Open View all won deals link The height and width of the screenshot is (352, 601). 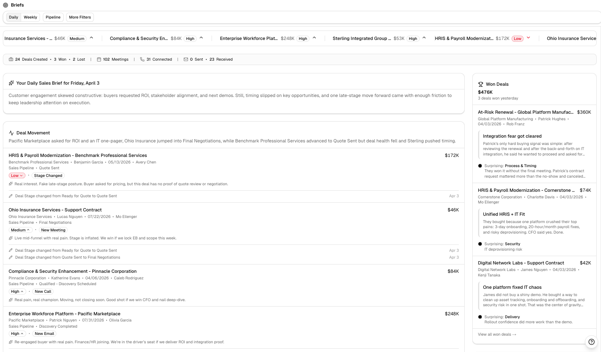tap(497, 335)
